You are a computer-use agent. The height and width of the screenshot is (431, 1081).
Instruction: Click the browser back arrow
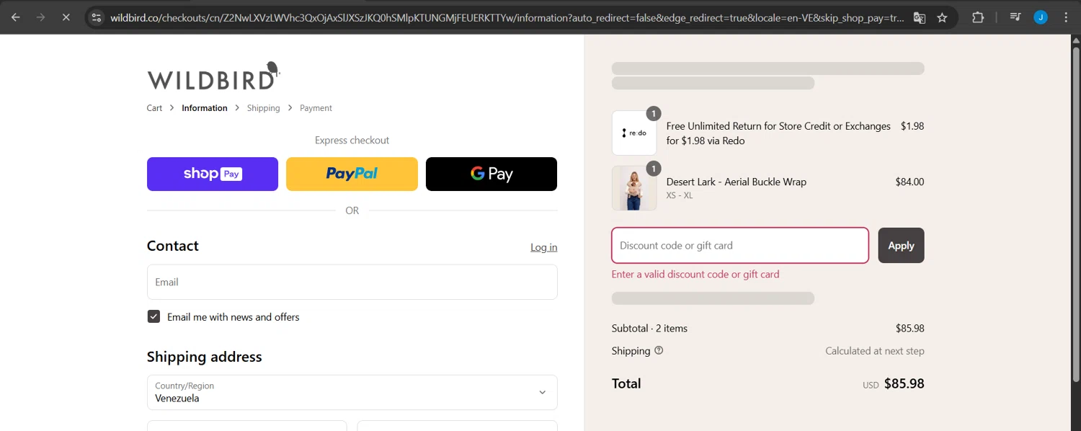[16, 17]
